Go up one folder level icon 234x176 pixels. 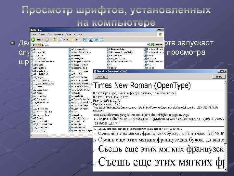tap(54, 40)
